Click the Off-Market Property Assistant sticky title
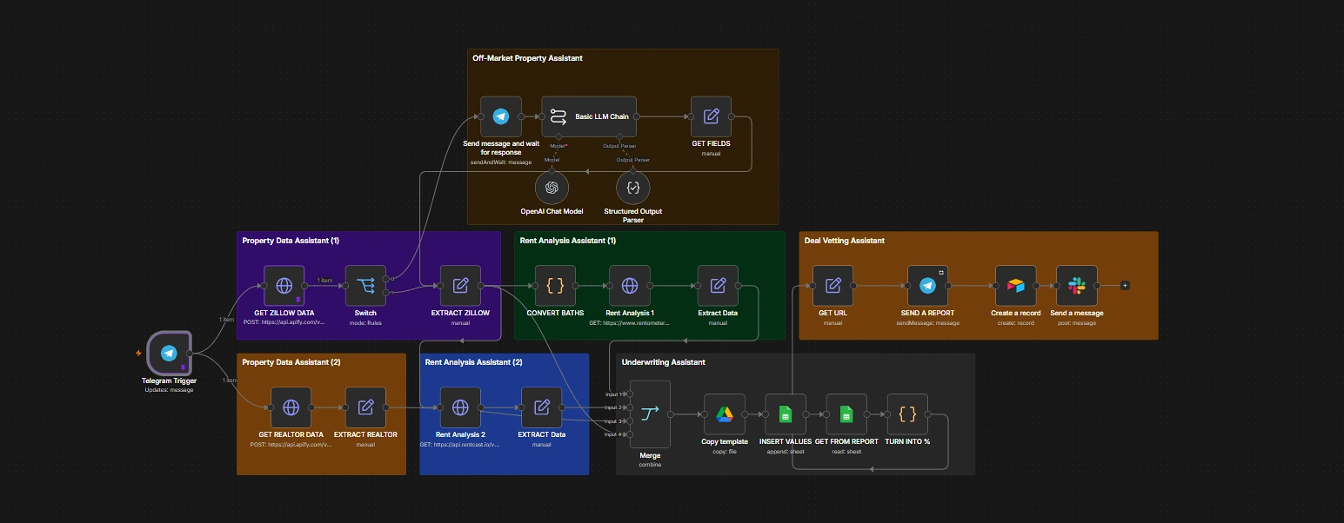This screenshot has width=1344, height=523. [527, 58]
